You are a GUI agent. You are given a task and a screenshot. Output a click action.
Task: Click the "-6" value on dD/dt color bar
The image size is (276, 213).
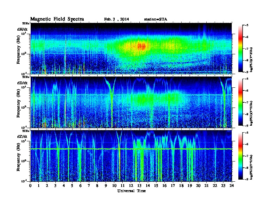[x=247, y=90]
